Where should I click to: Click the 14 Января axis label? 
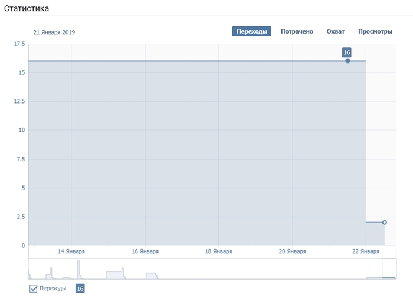(71, 251)
